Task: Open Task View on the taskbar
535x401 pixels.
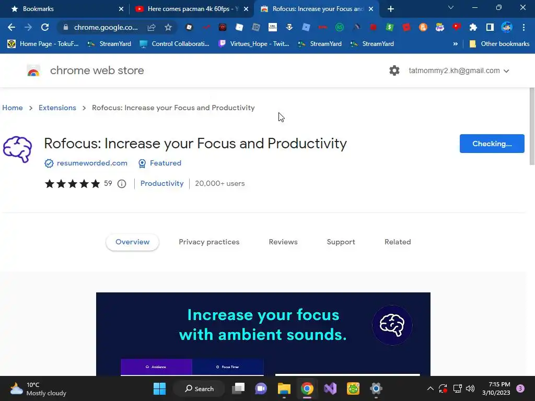Action: (238, 388)
